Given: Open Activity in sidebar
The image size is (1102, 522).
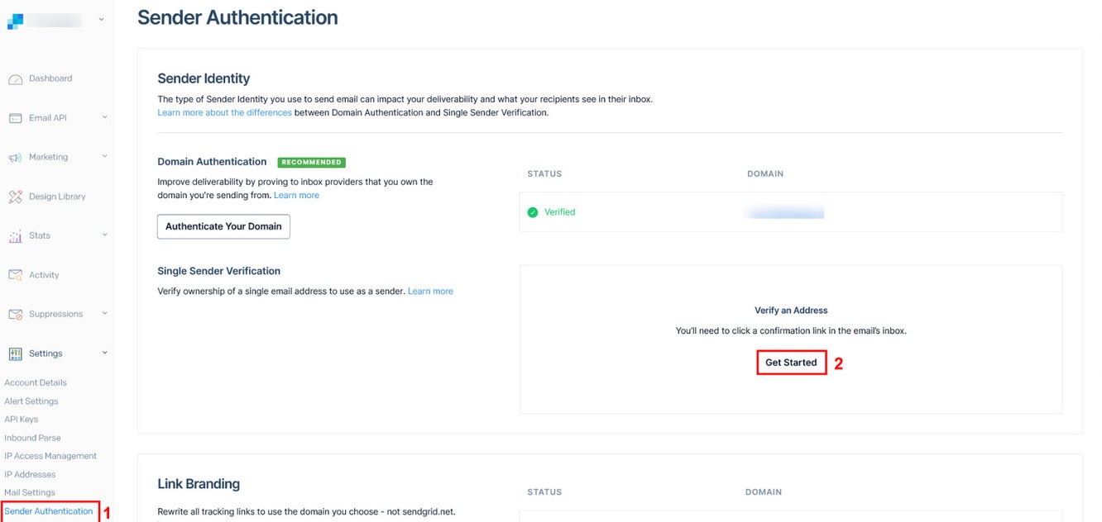Looking at the screenshot, I should (44, 275).
